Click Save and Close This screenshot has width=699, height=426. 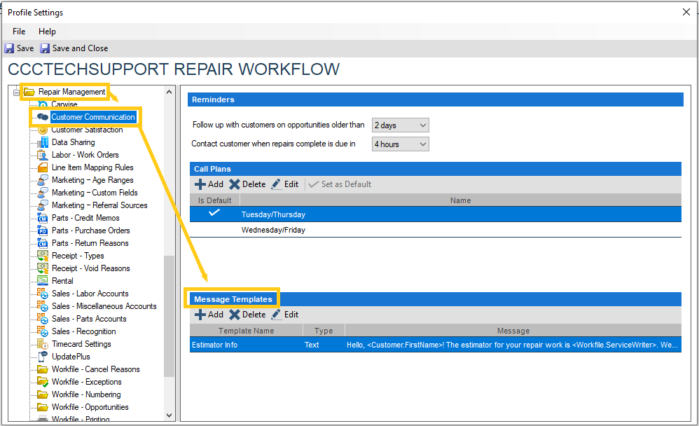tap(74, 48)
